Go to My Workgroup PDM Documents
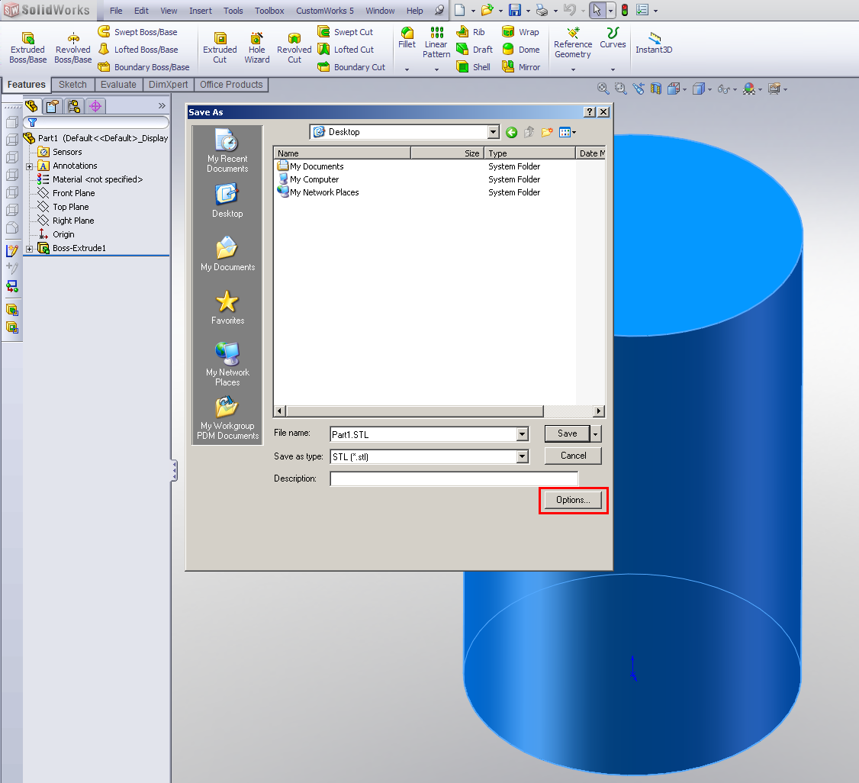 click(227, 418)
